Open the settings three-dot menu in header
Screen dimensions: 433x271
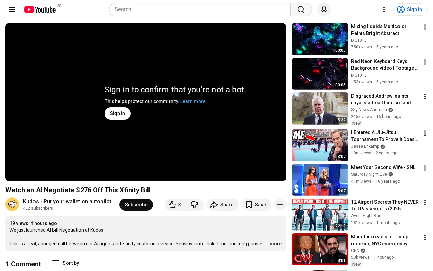tap(384, 9)
